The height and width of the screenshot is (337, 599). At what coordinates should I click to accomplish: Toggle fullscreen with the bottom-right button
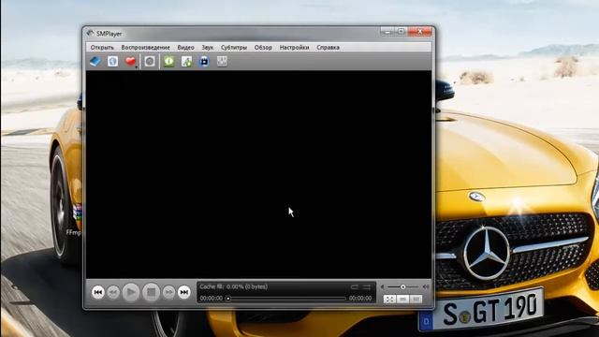point(389,300)
